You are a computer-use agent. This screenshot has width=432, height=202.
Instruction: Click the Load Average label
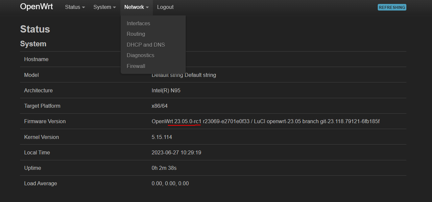tap(40, 184)
